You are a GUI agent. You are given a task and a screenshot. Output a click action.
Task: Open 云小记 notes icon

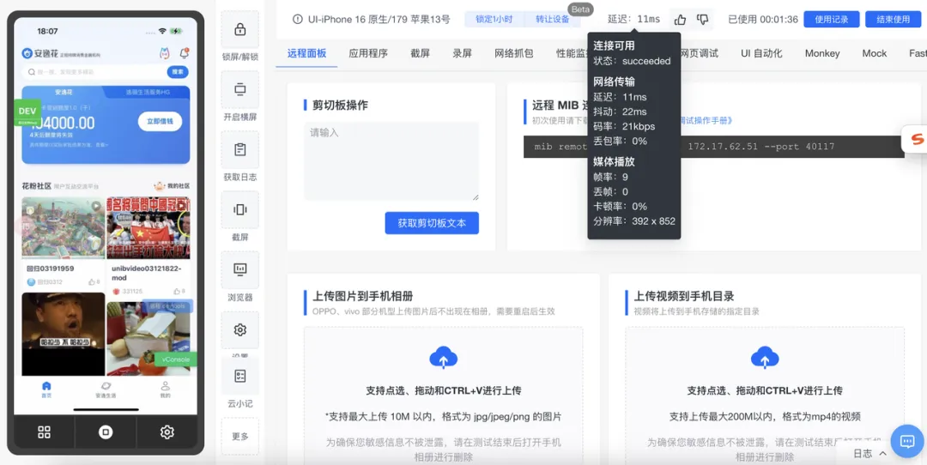tap(240, 376)
